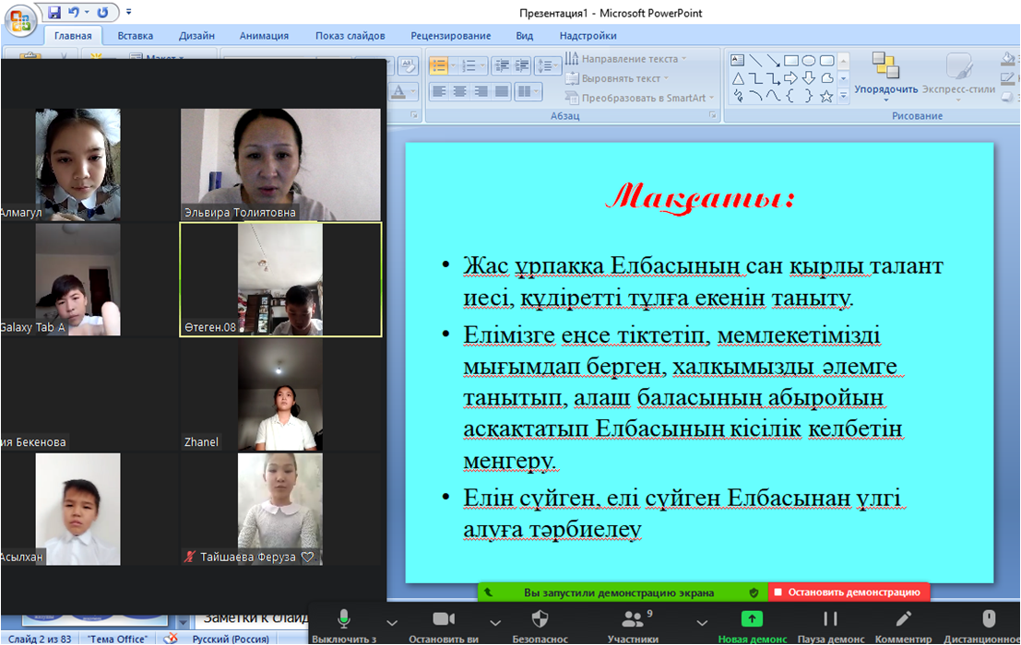The image size is (1021, 645).
Task: Click the Security shield icon in Zoom
Action: pyautogui.click(x=540, y=618)
